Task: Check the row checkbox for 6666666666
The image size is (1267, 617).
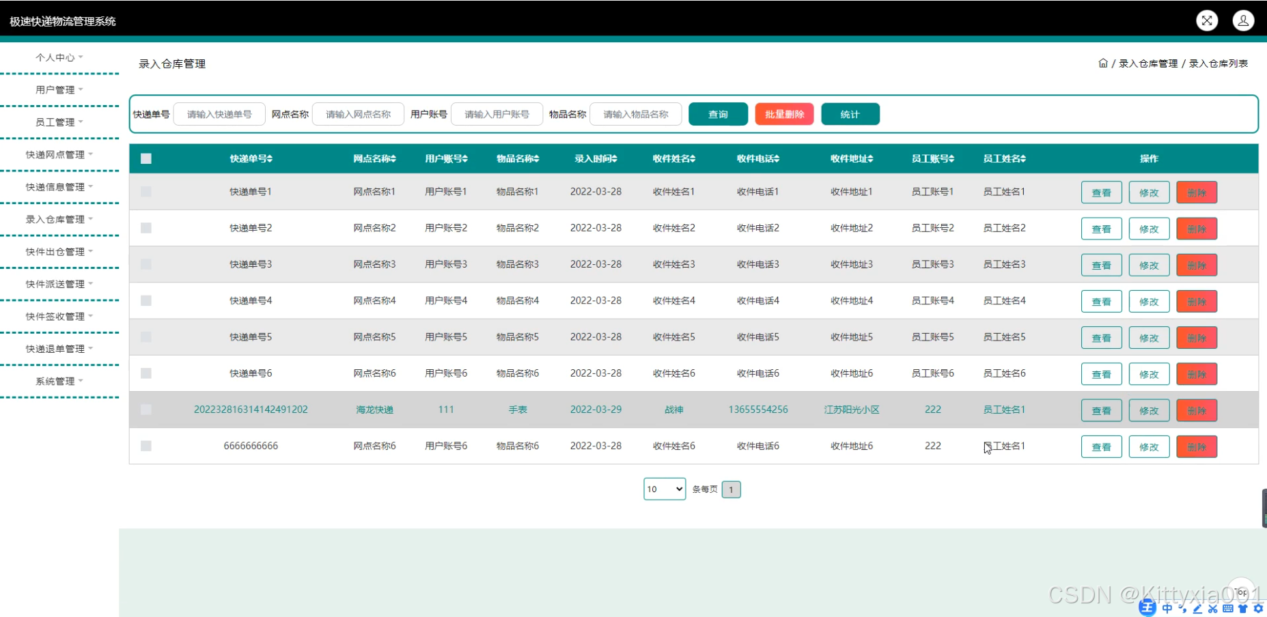Action: coord(146,446)
